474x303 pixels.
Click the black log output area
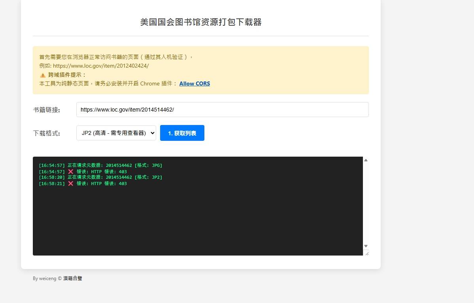point(198,206)
